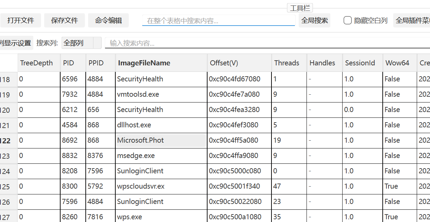430x222 pixels.
Task: Select the msedge.exe row cell
Action: 161,156
